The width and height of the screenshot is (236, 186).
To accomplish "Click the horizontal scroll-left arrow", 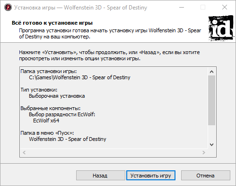I will click(x=24, y=152).
